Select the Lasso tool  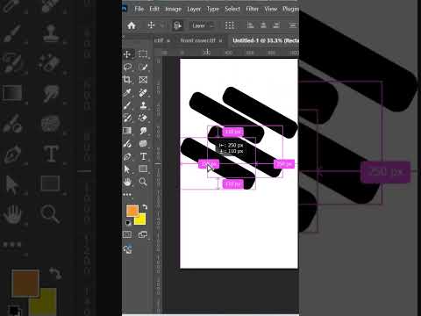point(127,67)
